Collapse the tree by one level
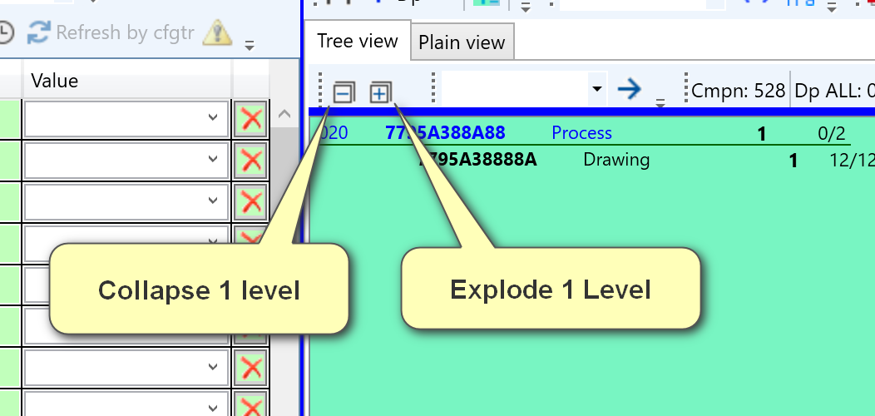The image size is (875, 416). (344, 92)
